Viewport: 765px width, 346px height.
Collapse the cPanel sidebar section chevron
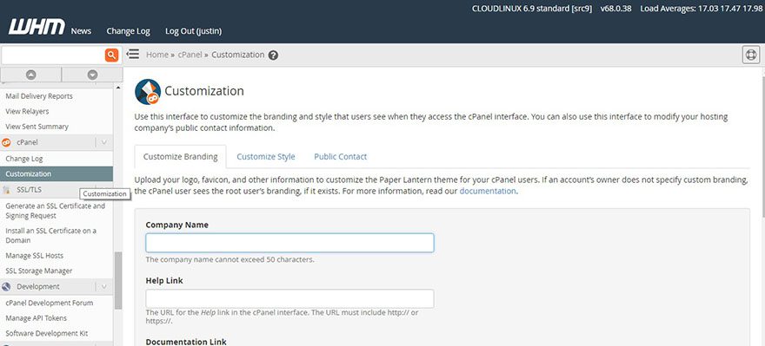click(x=104, y=142)
